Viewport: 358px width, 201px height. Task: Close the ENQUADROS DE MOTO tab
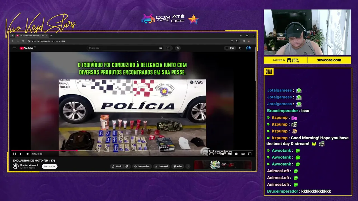click(46, 35)
